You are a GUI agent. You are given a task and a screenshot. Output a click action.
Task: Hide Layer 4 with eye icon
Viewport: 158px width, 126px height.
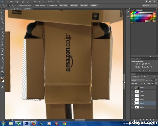tap(132, 95)
